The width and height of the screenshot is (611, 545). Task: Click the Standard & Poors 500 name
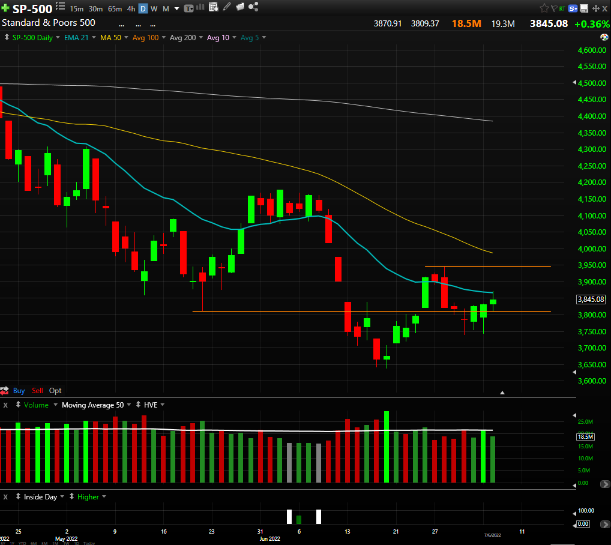coord(49,23)
